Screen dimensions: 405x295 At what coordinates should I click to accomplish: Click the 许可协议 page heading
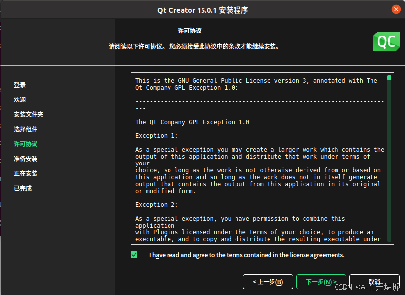point(190,31)
